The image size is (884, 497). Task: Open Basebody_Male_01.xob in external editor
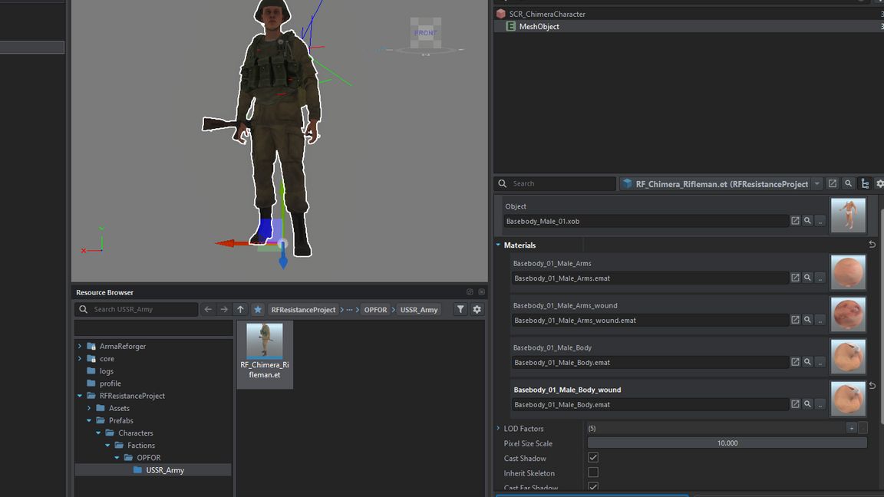[795, 221]
